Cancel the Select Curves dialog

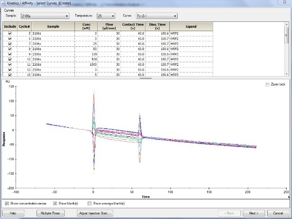(278, 213)
